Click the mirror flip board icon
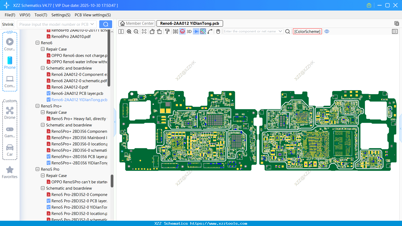Screen dimensions: 402x226 [x=175, y=32]
